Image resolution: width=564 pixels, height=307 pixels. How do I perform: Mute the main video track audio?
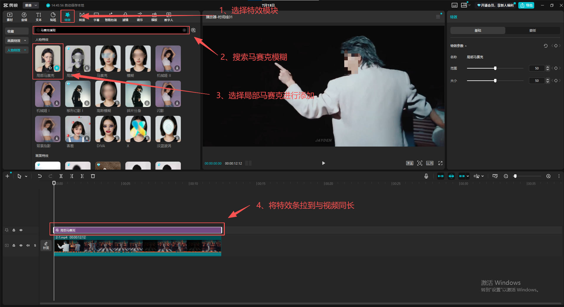28,246
